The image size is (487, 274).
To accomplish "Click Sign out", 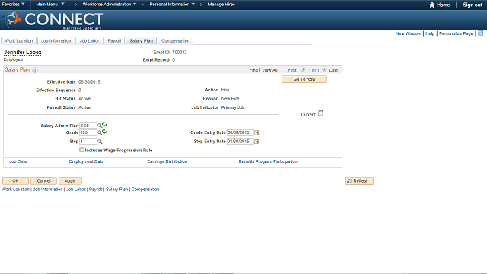I will coord(473,5).
